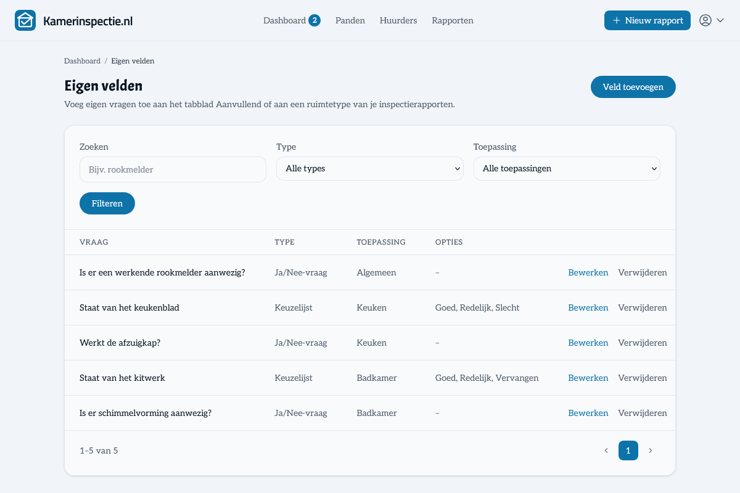Open the Dashboard menu item

[x=284, y=20]
